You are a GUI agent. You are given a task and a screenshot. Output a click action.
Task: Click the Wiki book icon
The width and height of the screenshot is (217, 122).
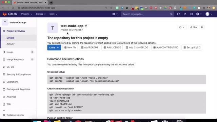[x=4, y=104]
